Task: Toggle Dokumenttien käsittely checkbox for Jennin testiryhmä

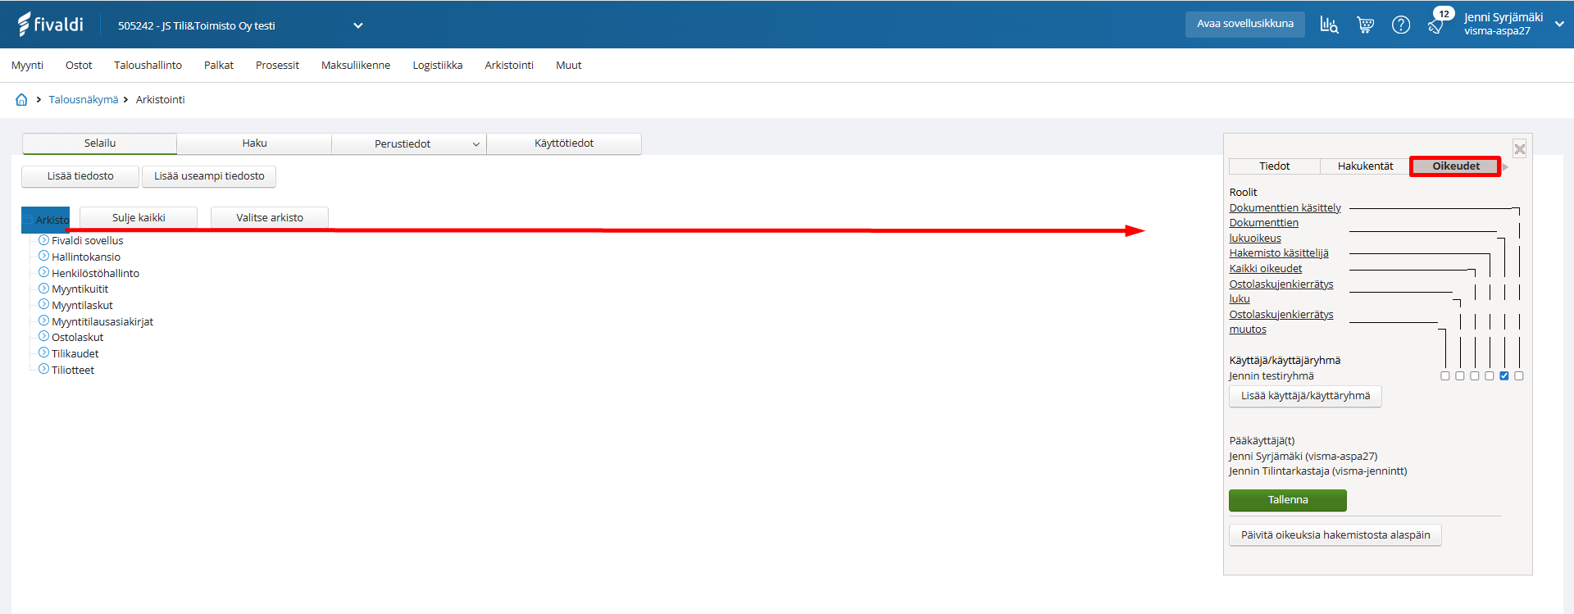Action: point(1519,376)
